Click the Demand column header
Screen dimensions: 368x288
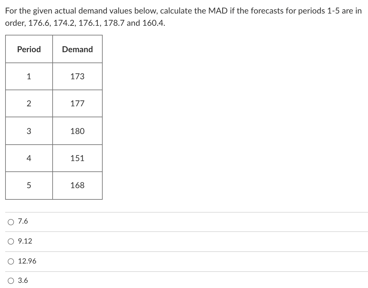77,49
